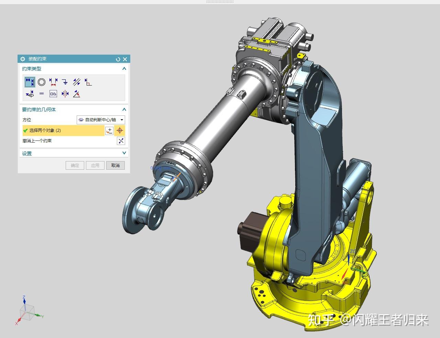Viewport: 440px width, 338px height.
Task: Expand the 设置 section
Action: point(124,153)
